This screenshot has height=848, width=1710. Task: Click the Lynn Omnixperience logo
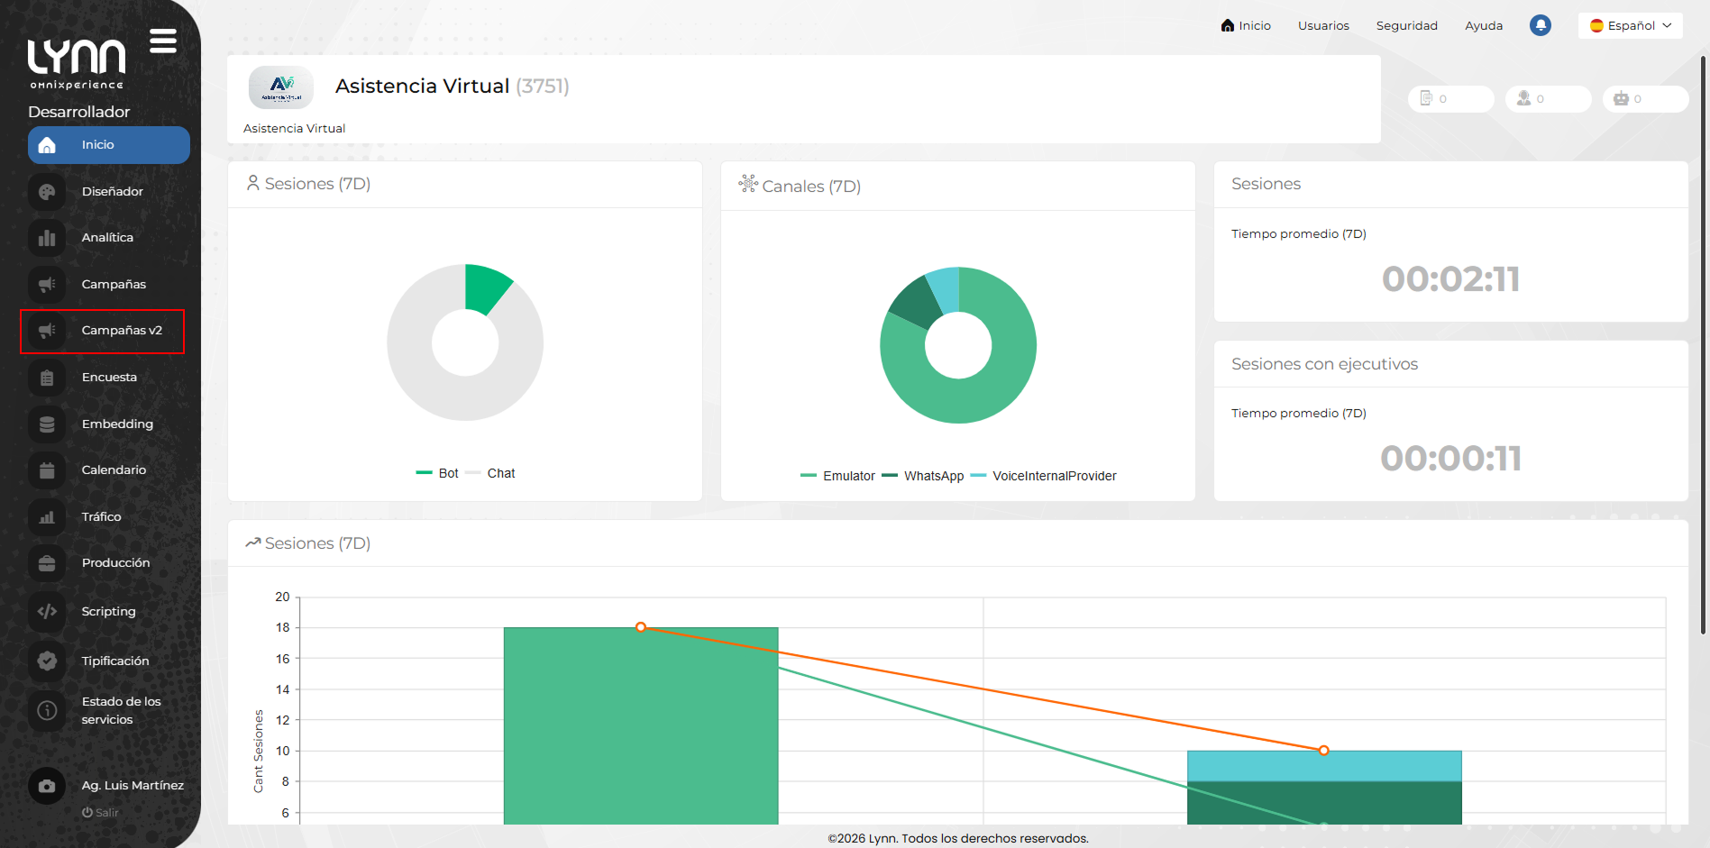point(77,63)
